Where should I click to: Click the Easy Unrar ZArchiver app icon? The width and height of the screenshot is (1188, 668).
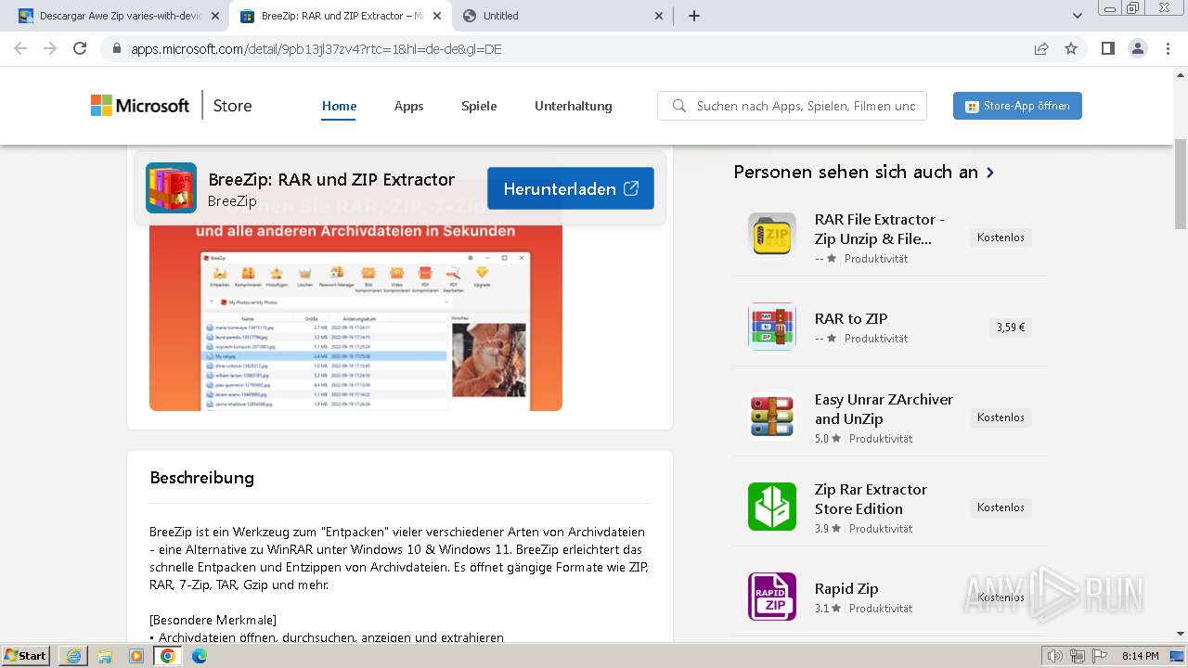(772, 416)
